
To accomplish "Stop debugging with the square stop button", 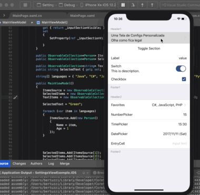I will 25,5.
